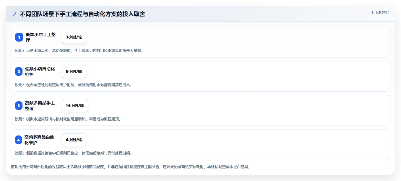Click the 6小时/轮 value pill
Screen dimensions: 401x181
tap(74, 140)
